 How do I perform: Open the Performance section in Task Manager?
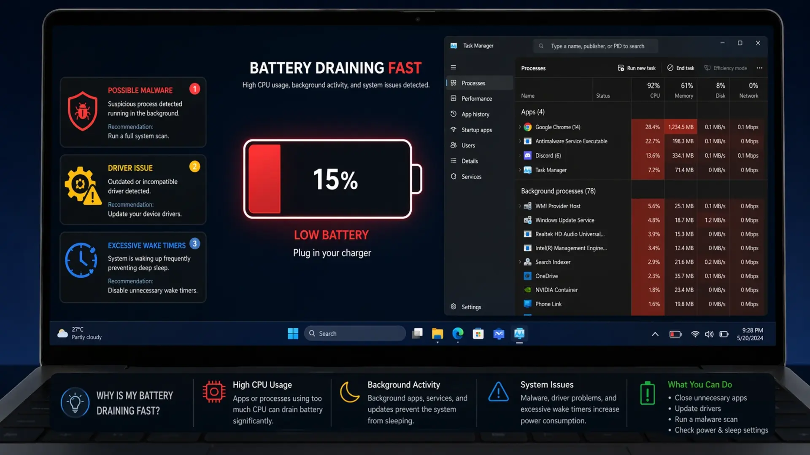[476, 98]
